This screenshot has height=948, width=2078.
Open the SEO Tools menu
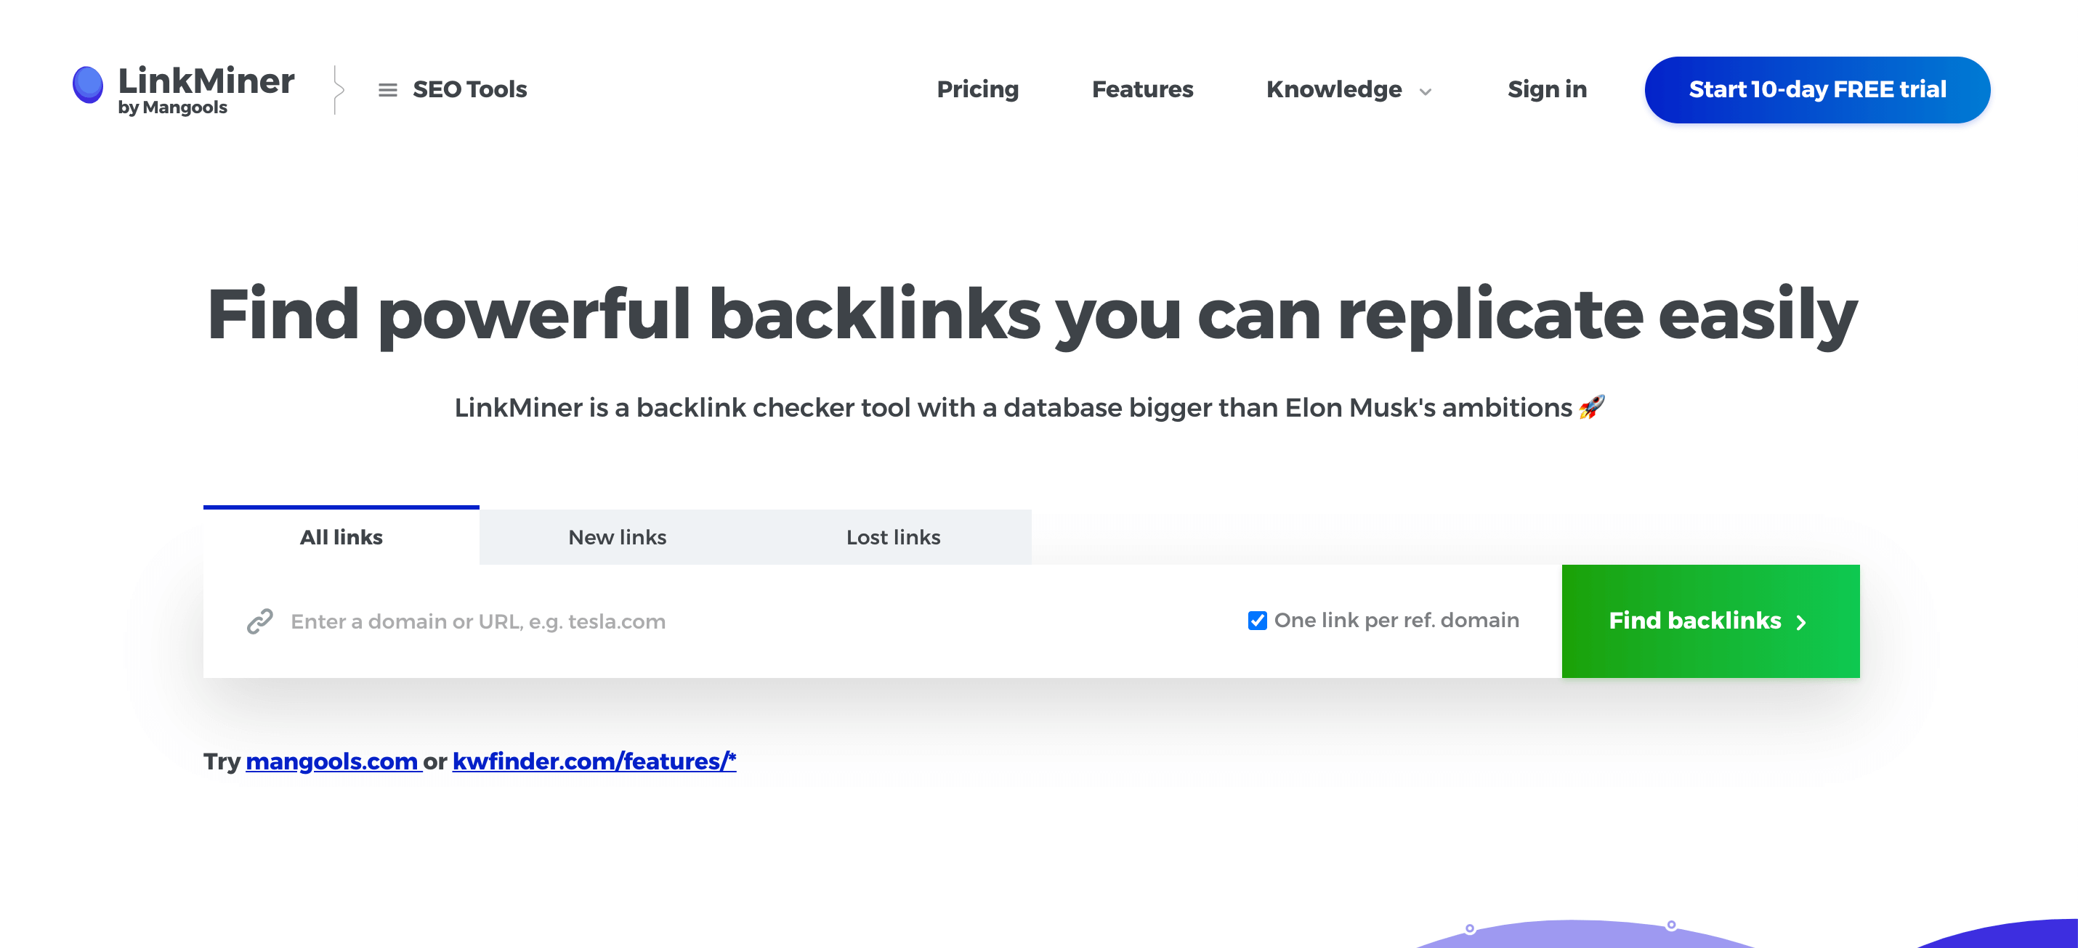(450, 89)
